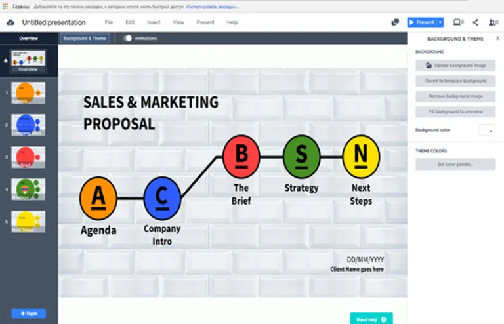Open the Chrome apps grid icon
The width and height of the screenshot is (504, 324).
coord(5,6)
